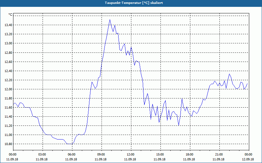Click the 12,40 y-axis label
262x163 pixels.
pyautogui.click(x=8, y=71)
